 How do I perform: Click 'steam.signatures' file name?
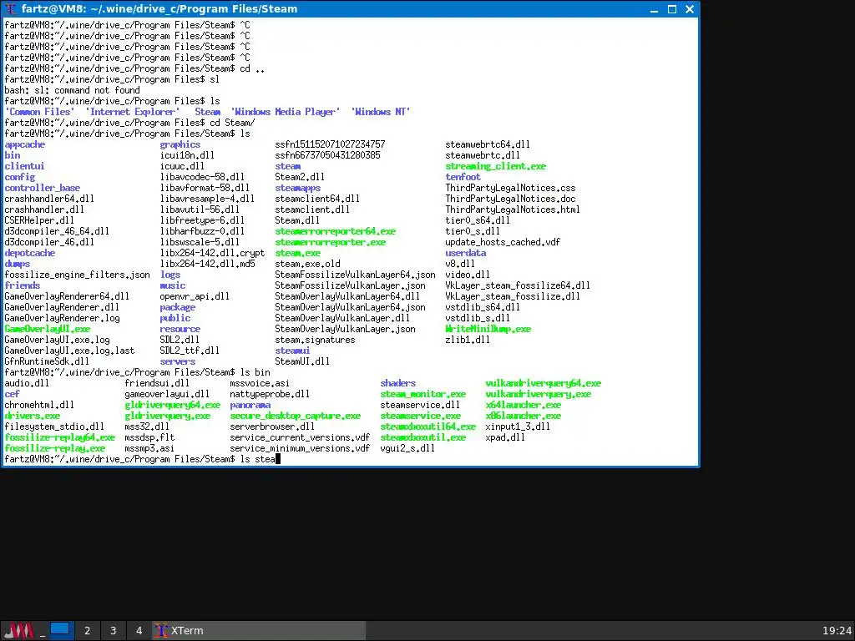[315, 341]
